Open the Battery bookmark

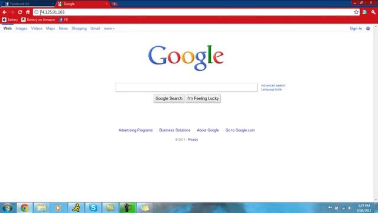coord(10,20)
